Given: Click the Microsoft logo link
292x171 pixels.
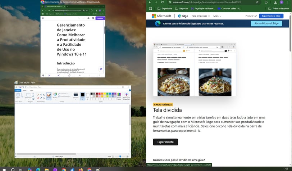Looking at the screenshot, I should [x=161, y=16].
